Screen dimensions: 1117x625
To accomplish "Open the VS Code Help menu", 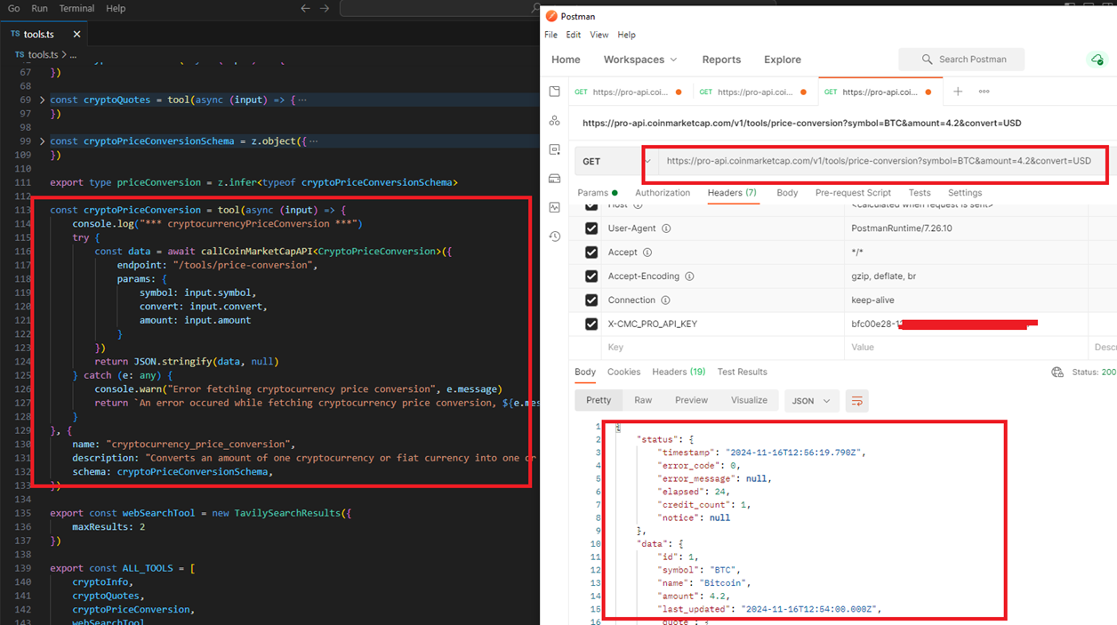I will click(x=116, y=8).
